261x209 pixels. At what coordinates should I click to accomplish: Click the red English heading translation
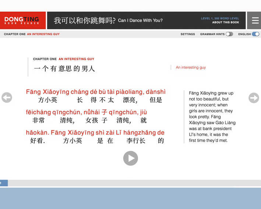191,67
